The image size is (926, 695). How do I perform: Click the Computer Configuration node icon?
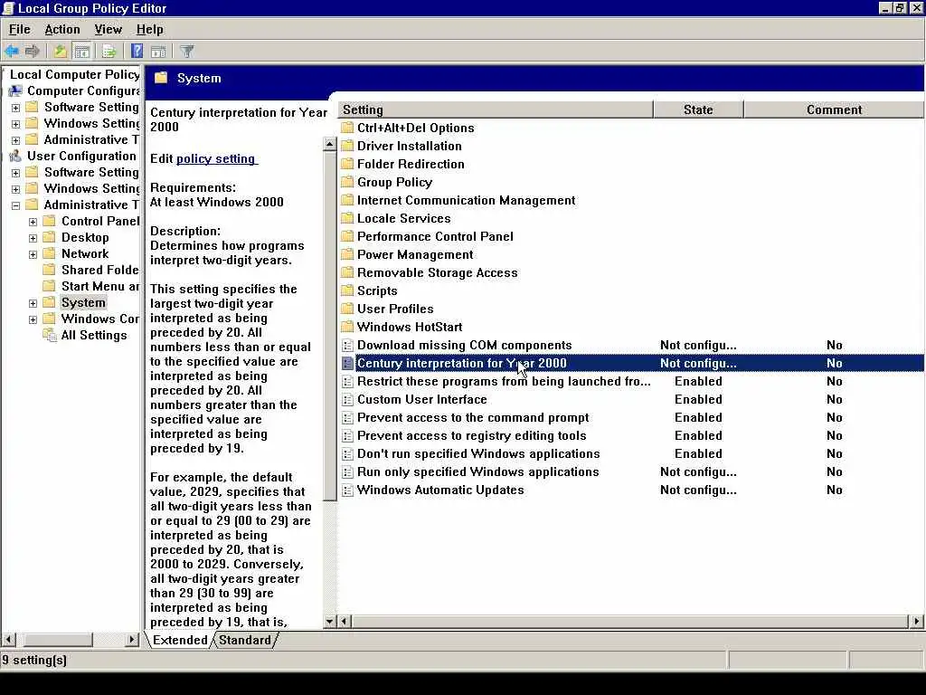tap(16, 91)
